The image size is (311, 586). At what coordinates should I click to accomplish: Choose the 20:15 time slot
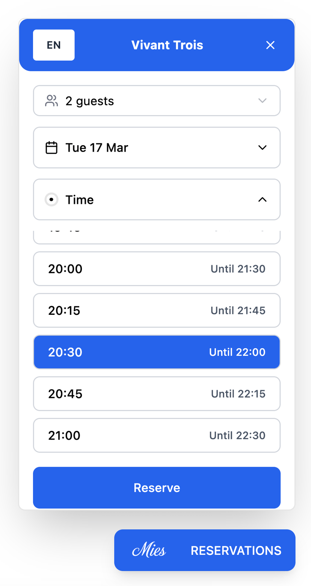[157, 311]
